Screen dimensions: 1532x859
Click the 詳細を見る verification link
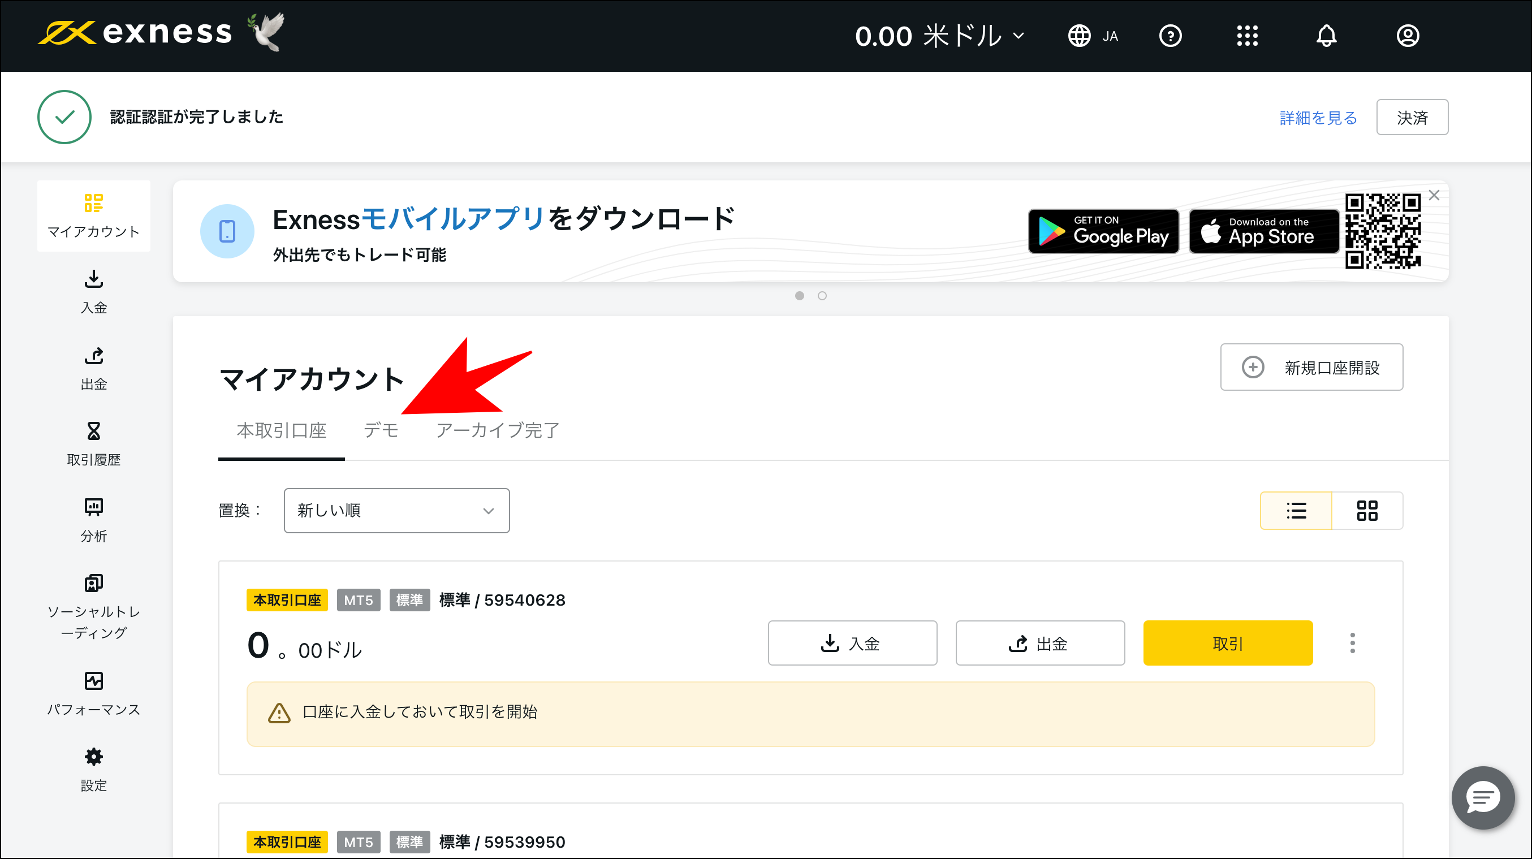(1317, 117)
